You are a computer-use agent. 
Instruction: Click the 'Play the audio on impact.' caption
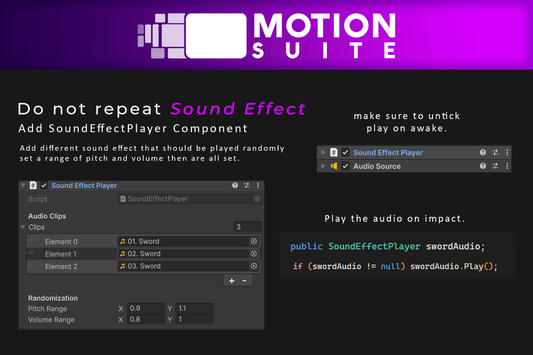tap(395, 219)
